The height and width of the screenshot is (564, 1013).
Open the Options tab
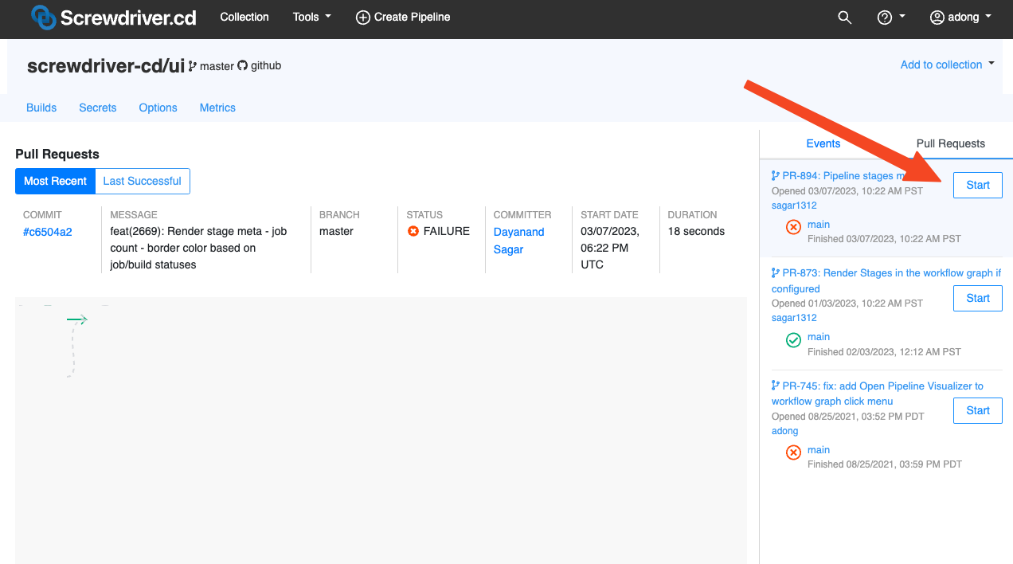click(158, 108)
